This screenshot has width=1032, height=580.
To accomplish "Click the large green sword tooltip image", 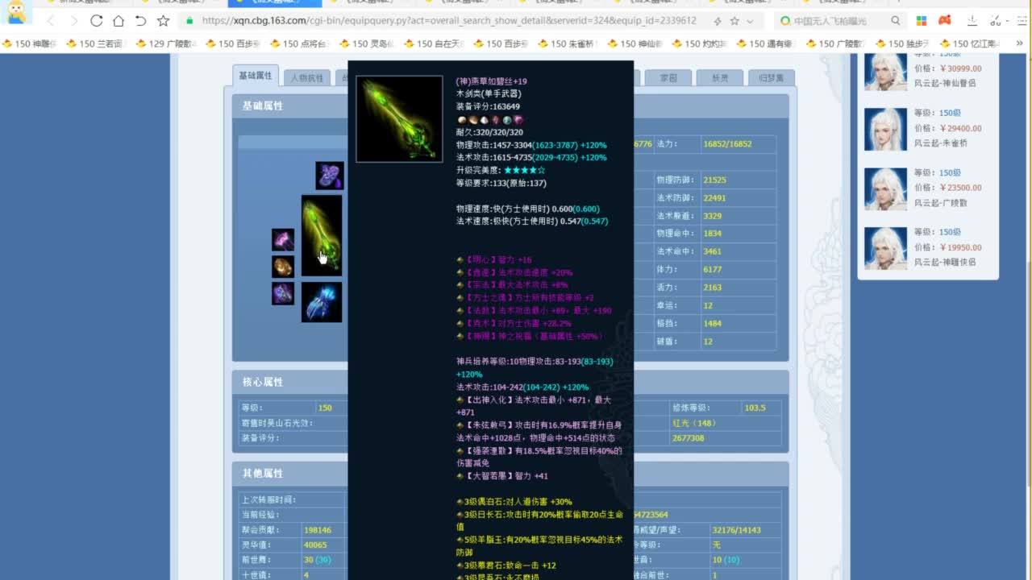I will pyautogui.click(x=399, y=119).
